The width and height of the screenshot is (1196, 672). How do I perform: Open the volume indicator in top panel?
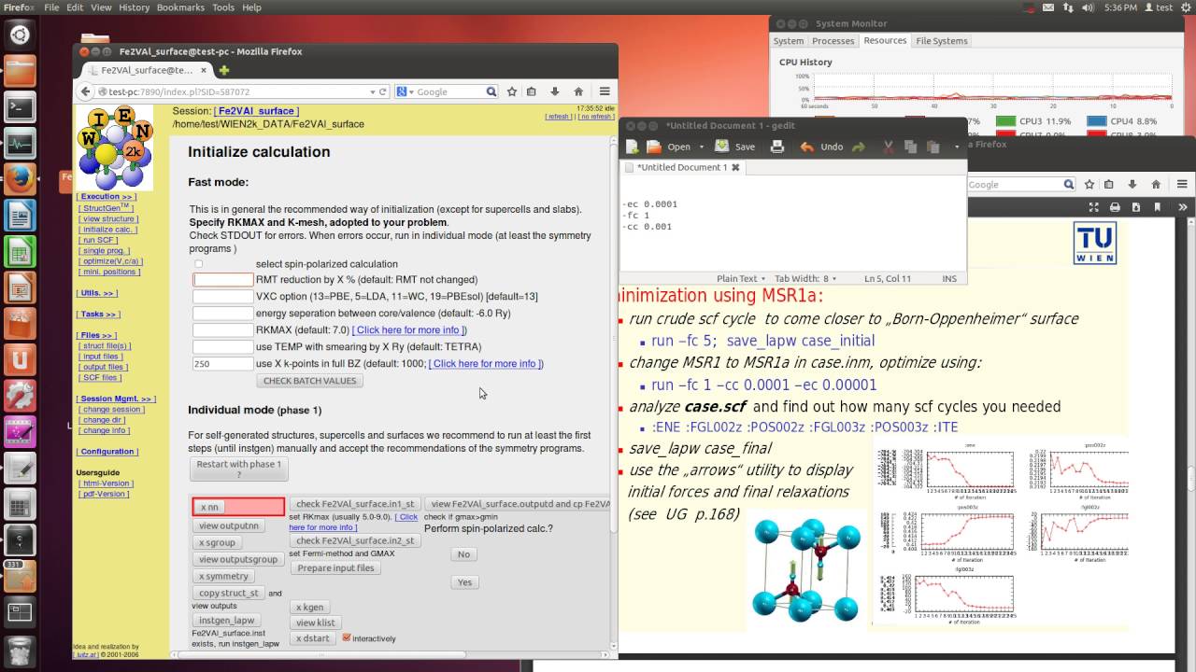coord(1087,7)
